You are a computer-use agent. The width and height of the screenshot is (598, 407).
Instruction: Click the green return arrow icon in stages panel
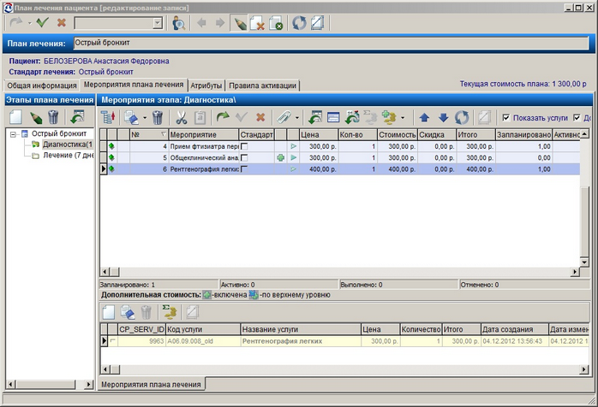77,117
